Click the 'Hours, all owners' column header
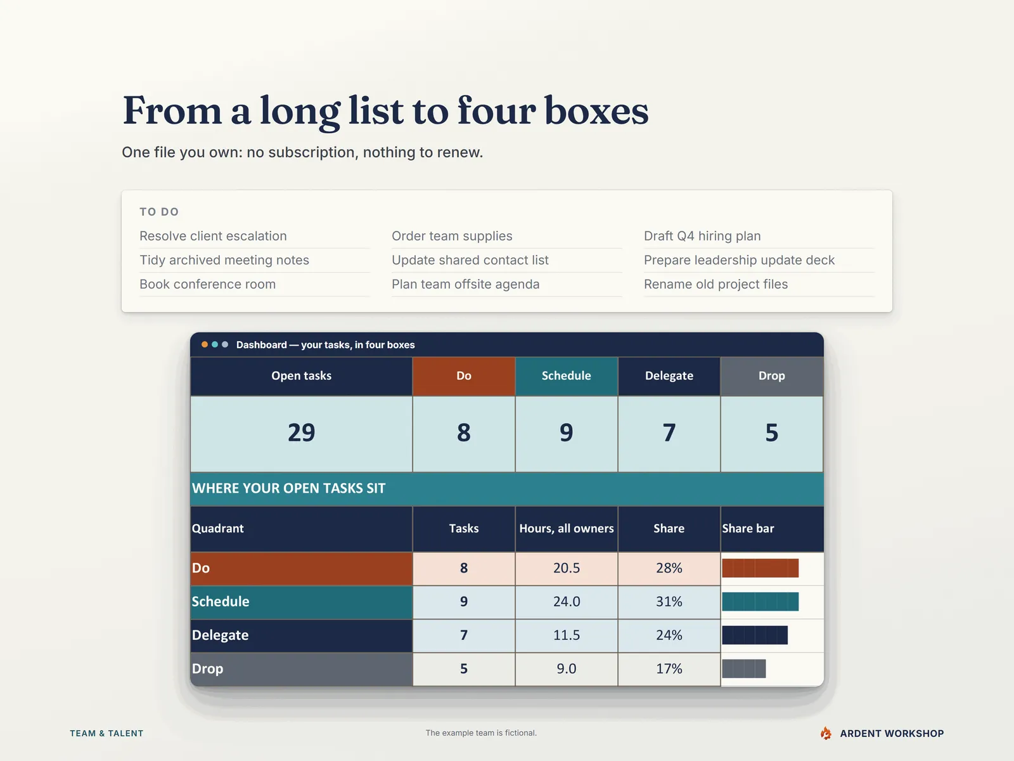The width and height of the screenshot is (1014, 761). click(567, 529)
